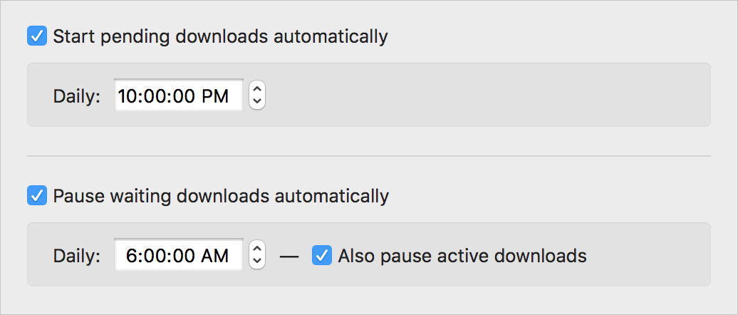Click the PM segment of the start time

214,95
